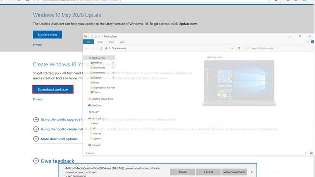Click the File Explorer title bar folder icon

(85, 36)
